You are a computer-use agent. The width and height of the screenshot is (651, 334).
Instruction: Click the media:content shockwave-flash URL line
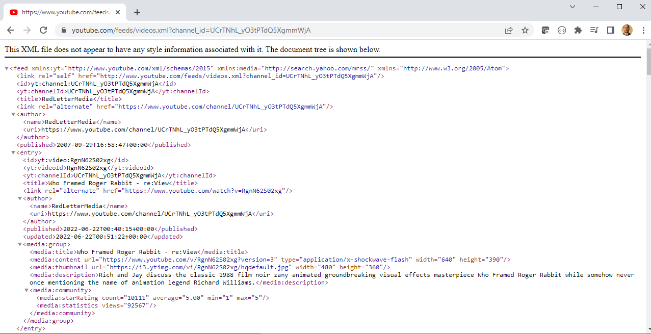click(x=270, y=260)
